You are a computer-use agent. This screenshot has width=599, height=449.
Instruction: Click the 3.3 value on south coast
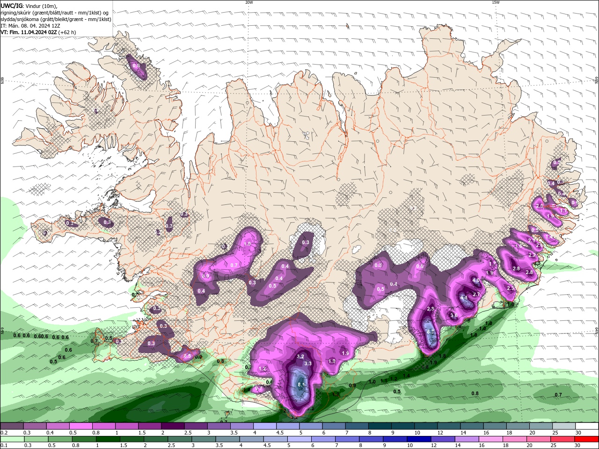tap(308, 363)
